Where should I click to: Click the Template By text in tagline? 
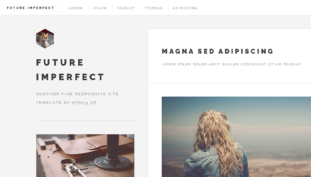[x=53, y=103]
